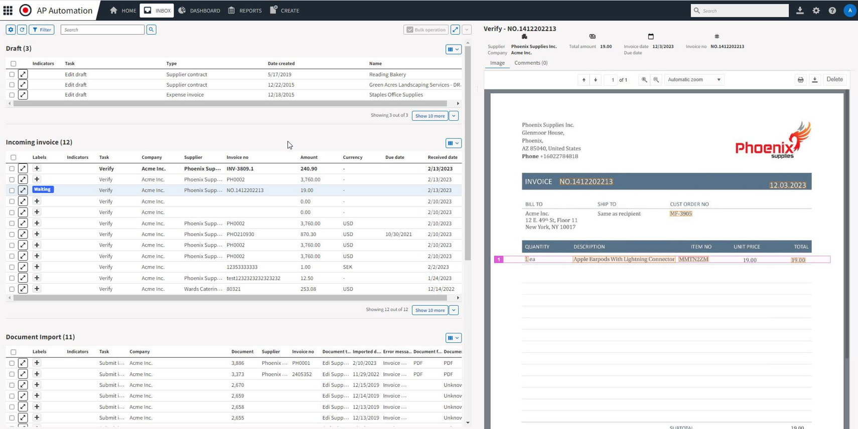858x429 pixels.
Task: Open the Reading Bakery draft expand icon
Action: point(23,74)
